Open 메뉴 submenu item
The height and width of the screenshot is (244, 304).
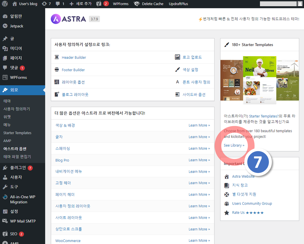[x=7, y=125]
